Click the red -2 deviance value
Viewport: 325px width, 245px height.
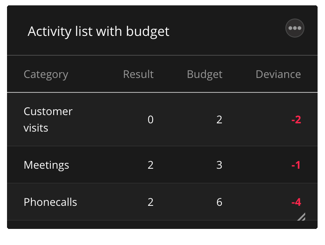coord(296,120)
